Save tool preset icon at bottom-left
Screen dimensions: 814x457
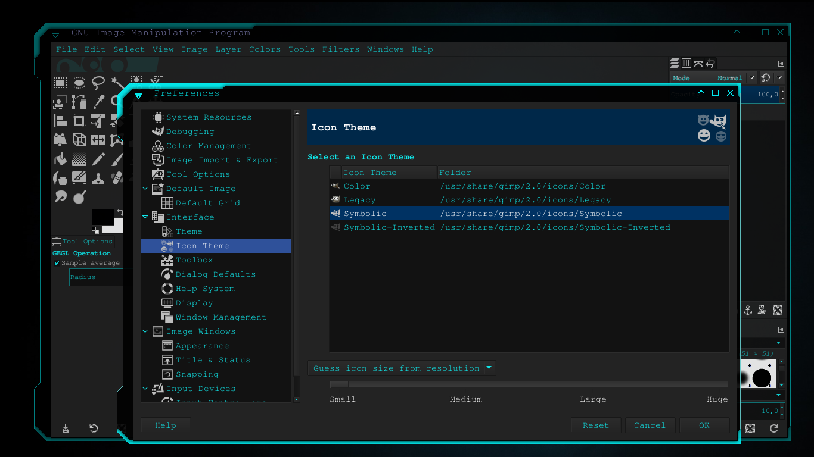coord(66,428)
